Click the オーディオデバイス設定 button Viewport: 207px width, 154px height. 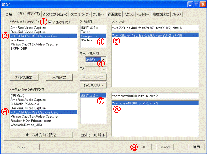click(x=41, y=135)
